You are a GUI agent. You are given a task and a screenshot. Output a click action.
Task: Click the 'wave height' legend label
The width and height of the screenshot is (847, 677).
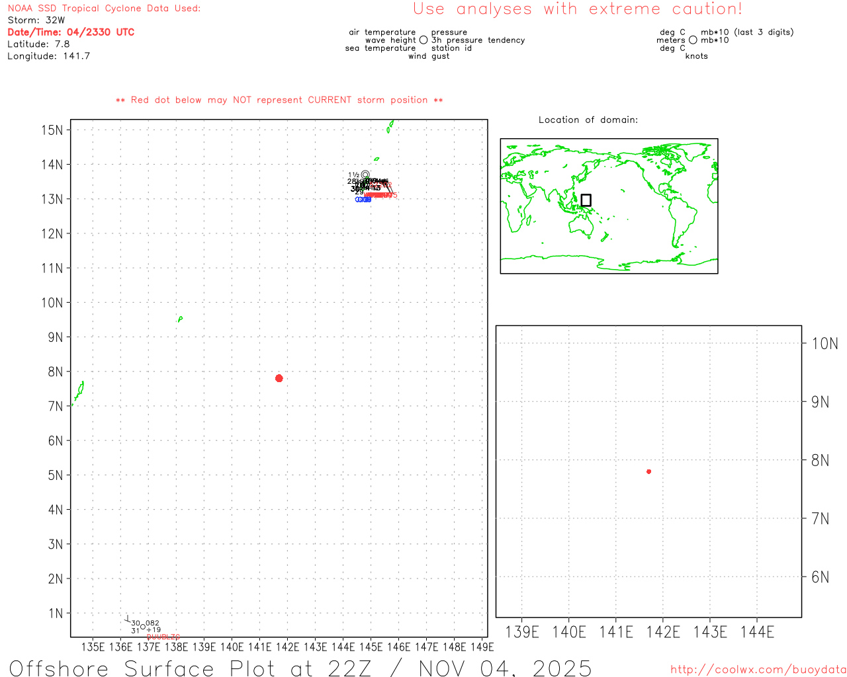(x=390, y=40)
